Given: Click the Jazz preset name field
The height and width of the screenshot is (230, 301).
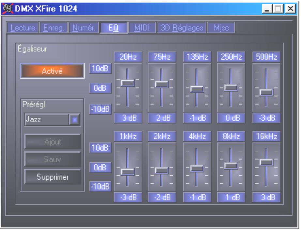Looking at the screenshot, I should click(x=47, y=120).
